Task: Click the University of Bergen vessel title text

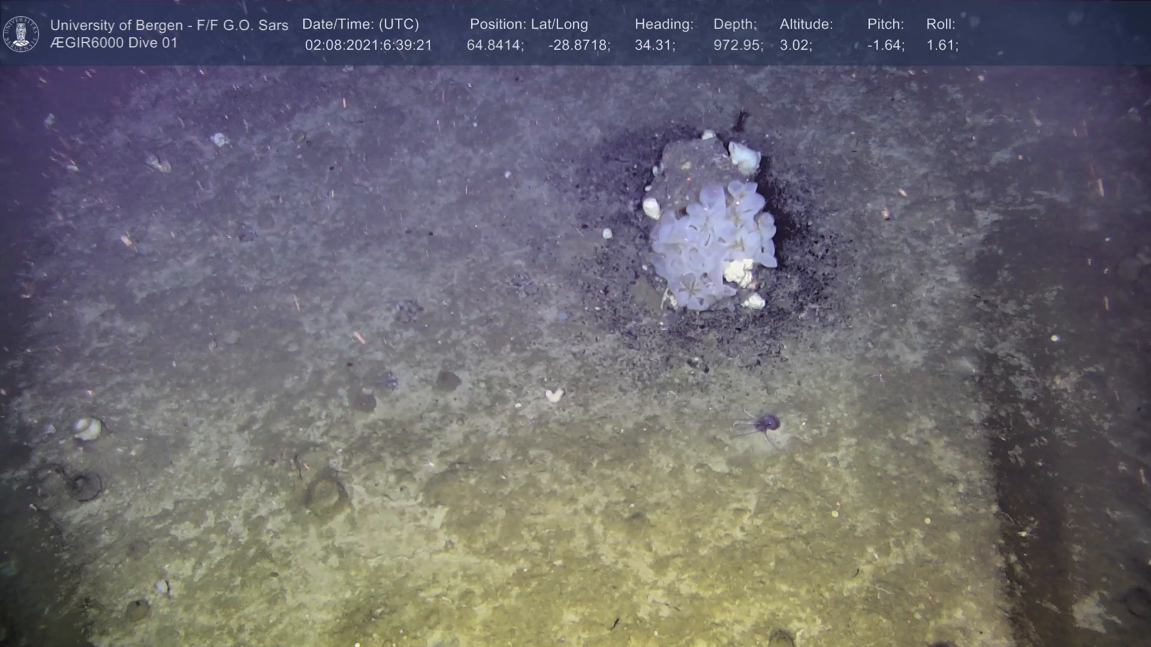Action: coord(169,25)
